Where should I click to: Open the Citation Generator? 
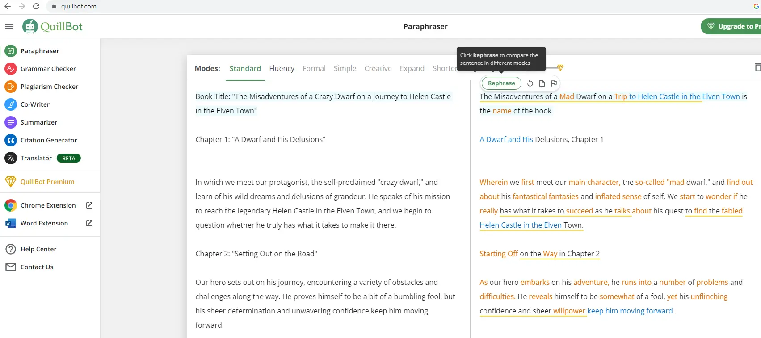[49, 140]
